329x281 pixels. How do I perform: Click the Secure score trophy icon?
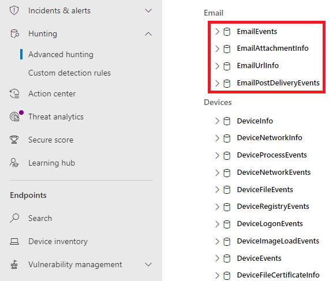[x=14, y=140]
